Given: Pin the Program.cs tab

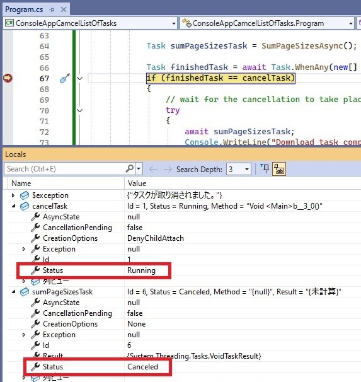Looking at the screenshot, I should (x=52, y=9).
